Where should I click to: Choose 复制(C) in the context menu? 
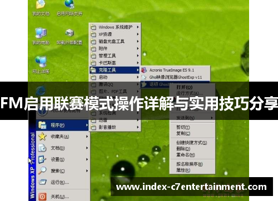pyautogui.click(x=192, y=133)
